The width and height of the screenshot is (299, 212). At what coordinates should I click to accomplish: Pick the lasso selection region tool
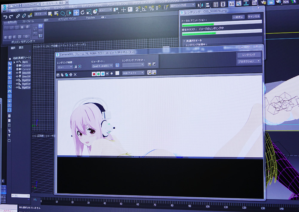pyautogui.click(x=62, y=13)
